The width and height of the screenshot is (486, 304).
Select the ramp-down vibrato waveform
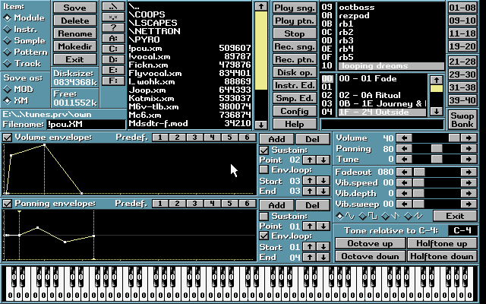pyautogui.click(x=385, y=216)
